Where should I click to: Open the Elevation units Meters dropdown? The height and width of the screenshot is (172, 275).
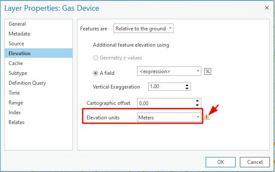pos(169,117)
